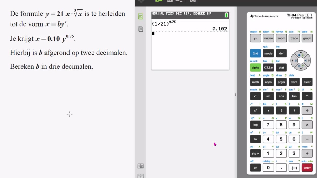Click the log key

click(x=255, y=125)
